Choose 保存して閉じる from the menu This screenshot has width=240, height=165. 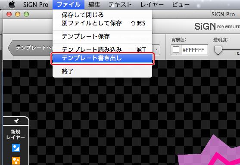[102, 15]
